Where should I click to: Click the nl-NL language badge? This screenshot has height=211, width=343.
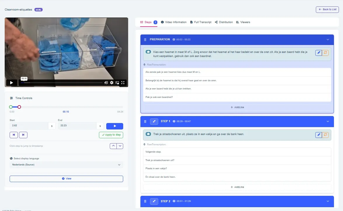39,10
